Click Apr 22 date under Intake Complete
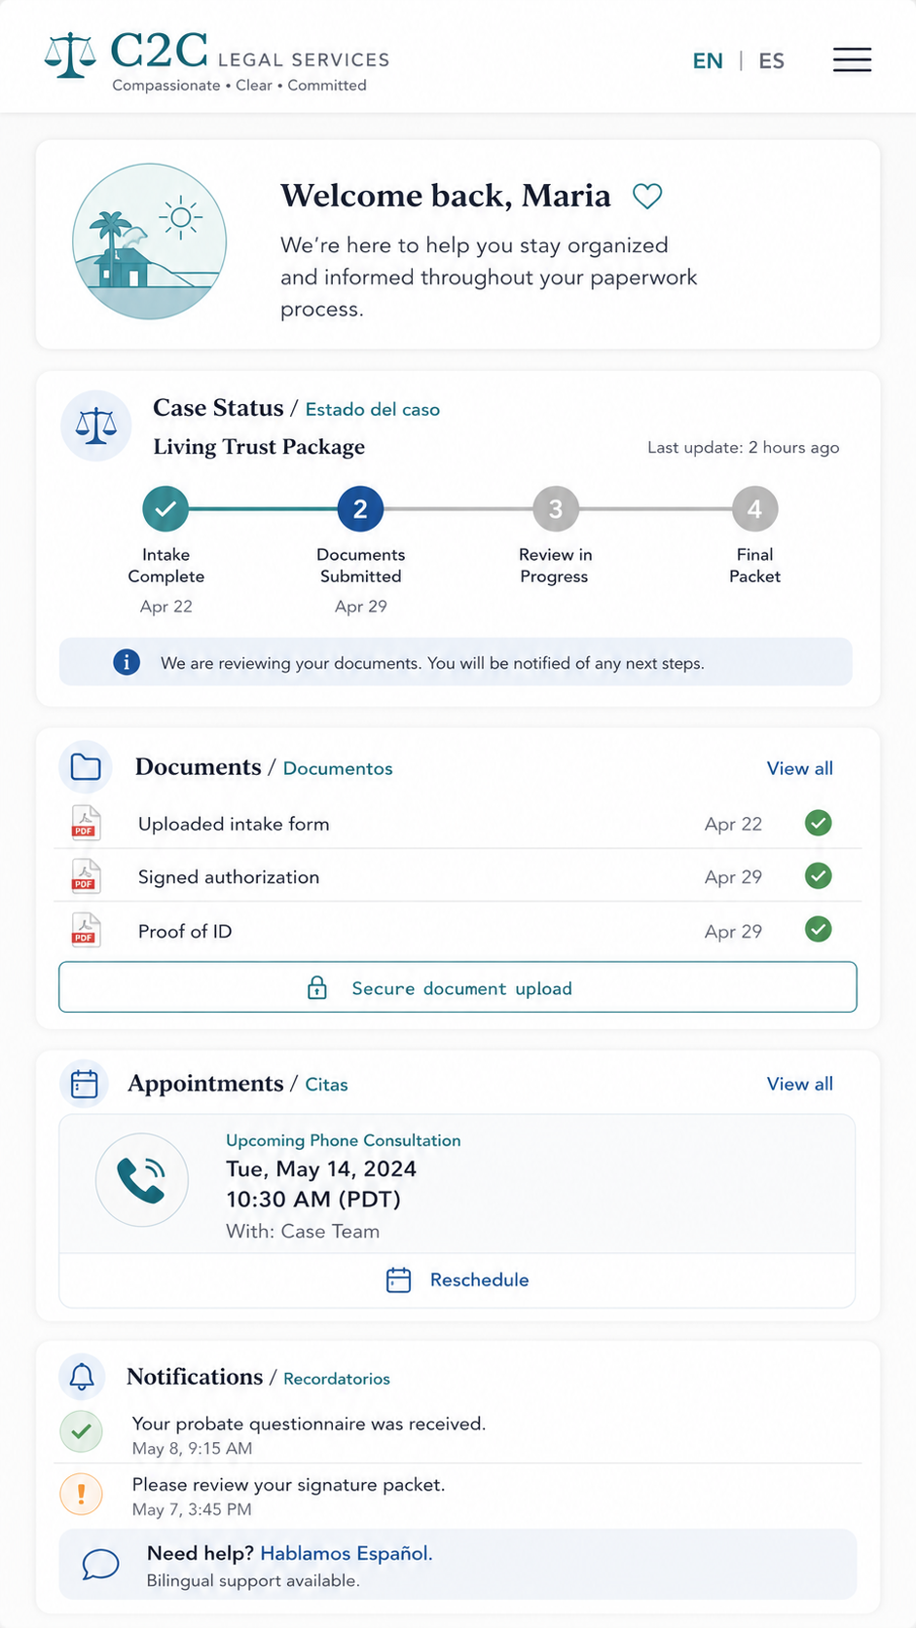 point(166,607)
